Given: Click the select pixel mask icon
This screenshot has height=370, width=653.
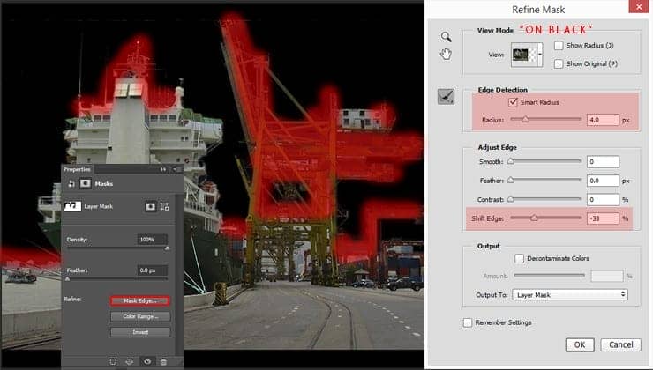Looking at the screenshot, I should tap(150, 206).
